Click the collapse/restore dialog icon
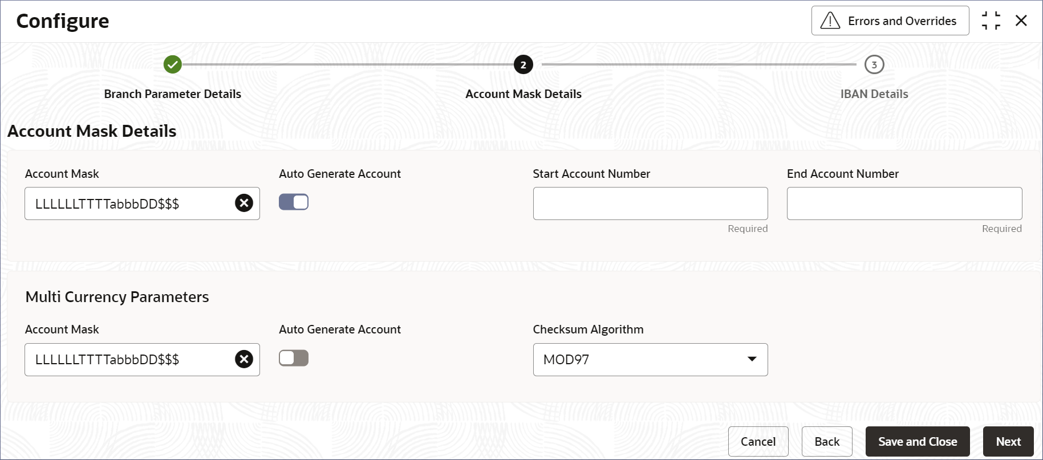Viewport: 1043px width, 460px height. tap(991, 21)
